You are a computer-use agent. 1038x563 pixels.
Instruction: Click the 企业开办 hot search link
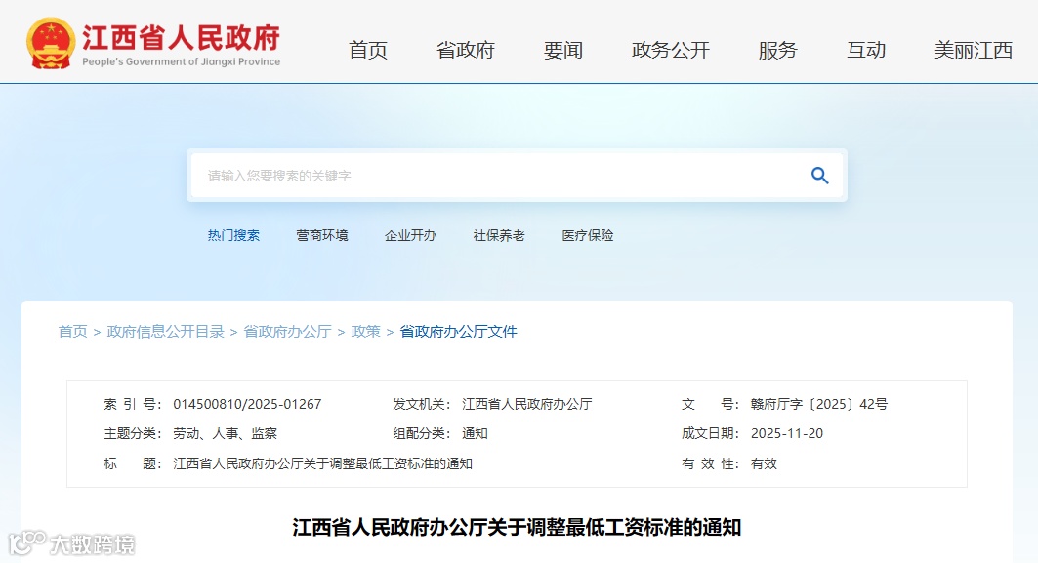pos(410,235)
